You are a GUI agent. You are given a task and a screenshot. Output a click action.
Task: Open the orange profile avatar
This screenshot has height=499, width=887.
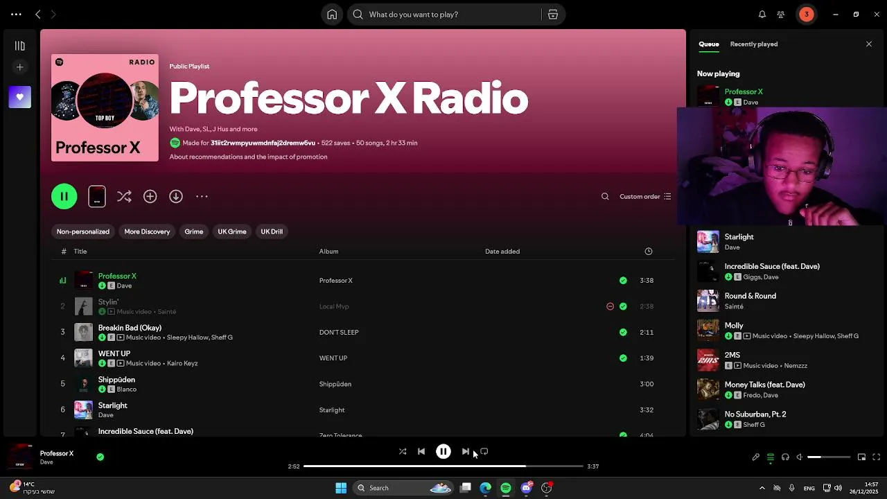click(806, 14)
